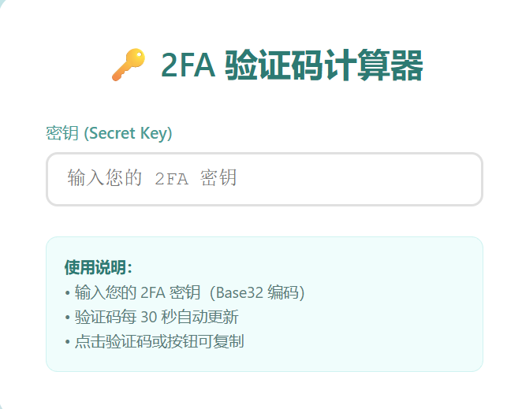Focus the 2FA secret key input field
Screen dimensions: 522x409
(264, 179)
